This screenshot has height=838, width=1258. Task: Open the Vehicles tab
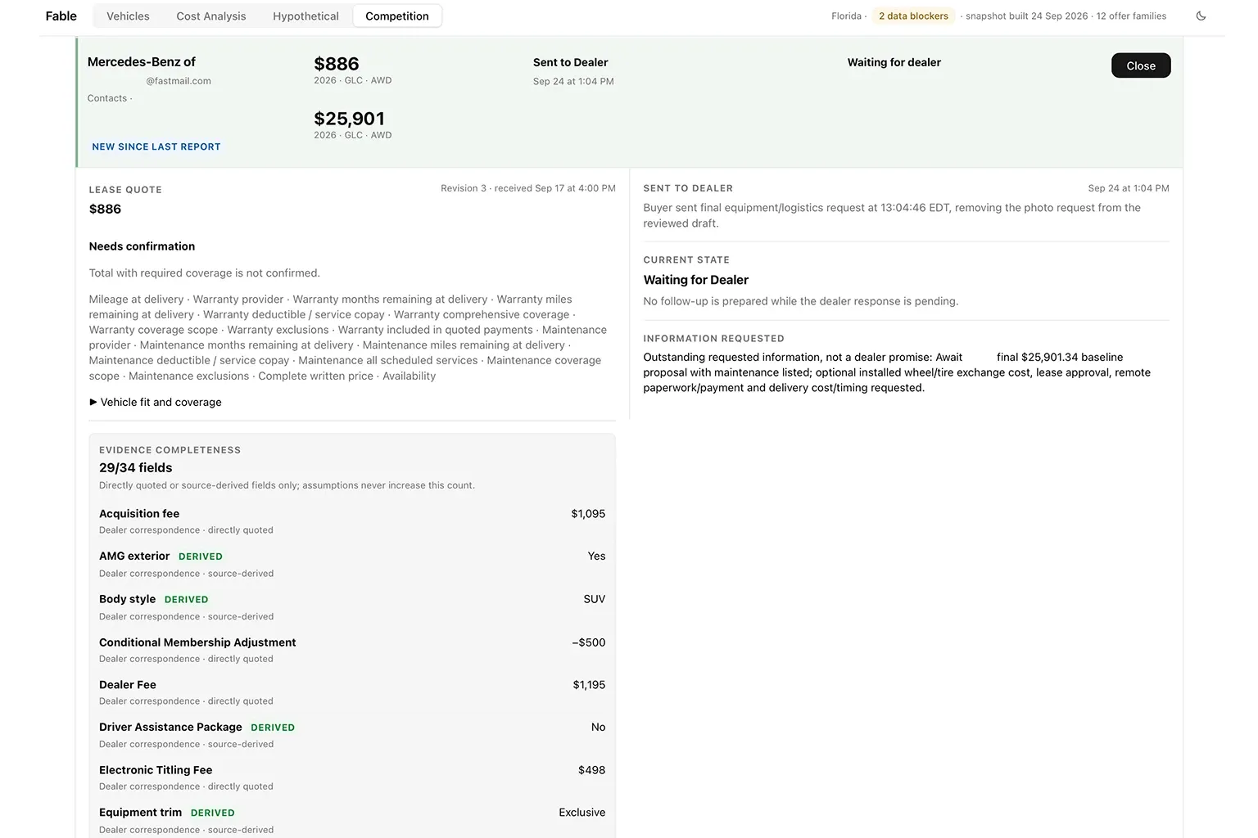coord(128,16)
